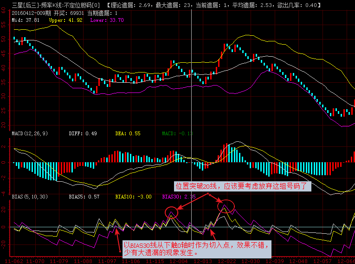Viewport: 355px width, 264px height.
Task: Click the magenta Lower: 33.70 band label
Action: pyautogui.click(x=100, y=20)
